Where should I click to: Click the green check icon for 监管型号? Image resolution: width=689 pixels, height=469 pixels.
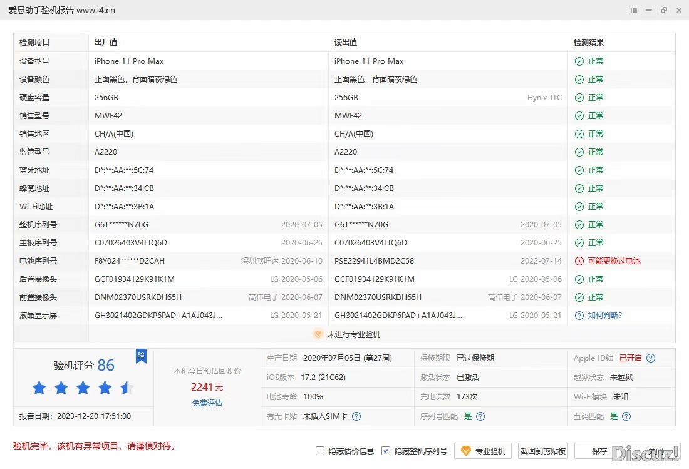coord(579,152)
